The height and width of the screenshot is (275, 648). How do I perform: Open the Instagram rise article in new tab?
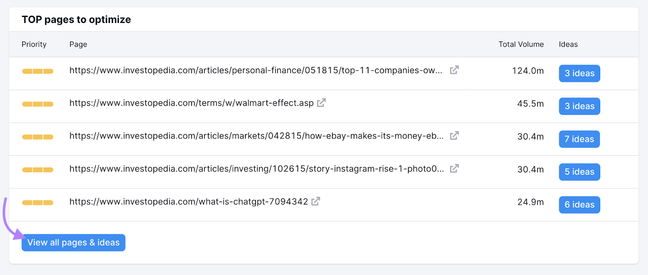454,168
